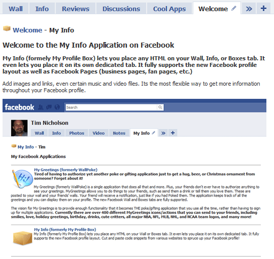The image size is (274, 259).
Task: Select the Cool Apps tab
Action: pos(169,9)
